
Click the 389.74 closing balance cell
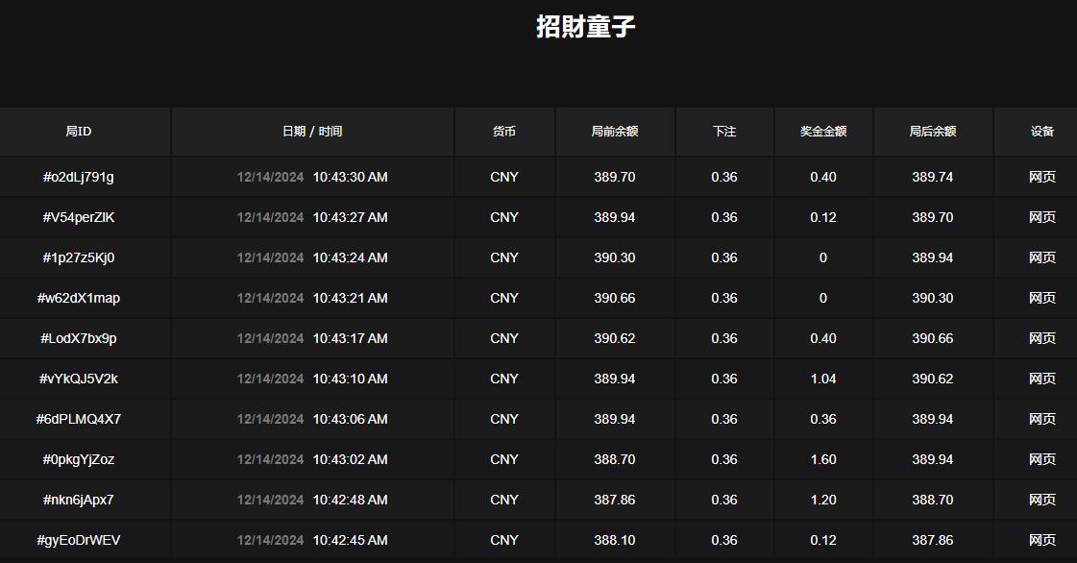tap(932, 177)
